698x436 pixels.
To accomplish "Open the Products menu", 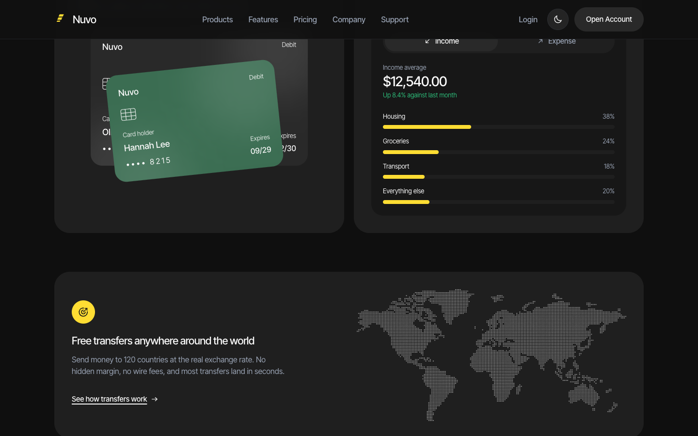I will [218, 19].
